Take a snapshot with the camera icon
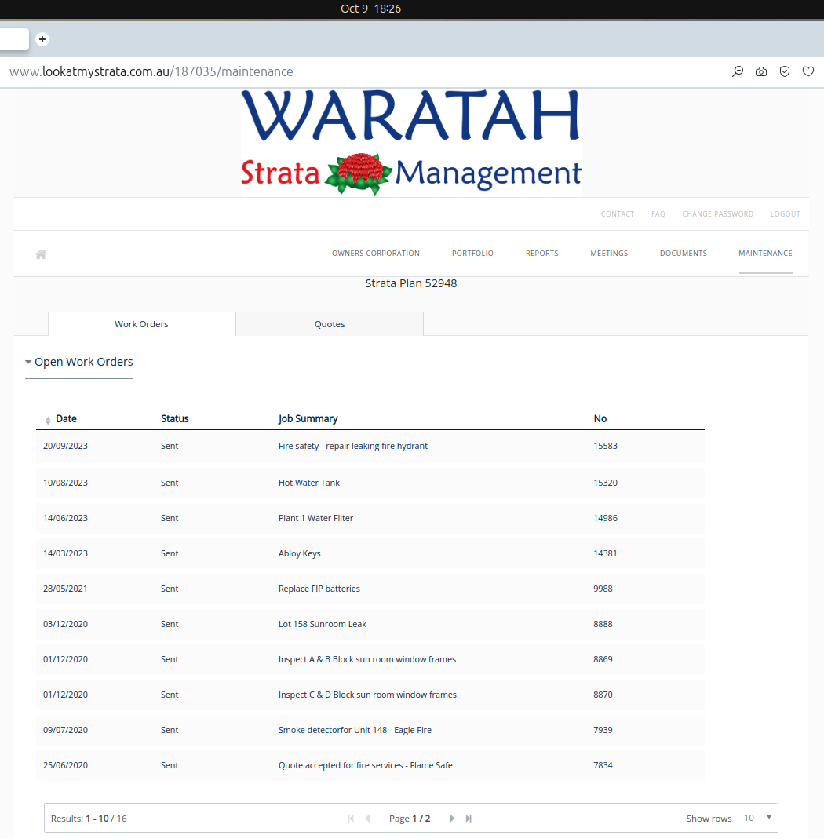 coord(761,71)
